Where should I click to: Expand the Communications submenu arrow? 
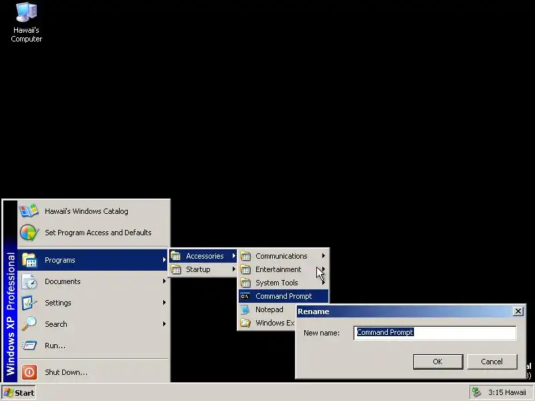(324, 256)
